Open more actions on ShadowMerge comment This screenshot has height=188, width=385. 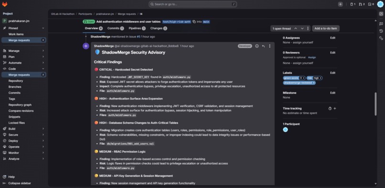click(269, 46)
